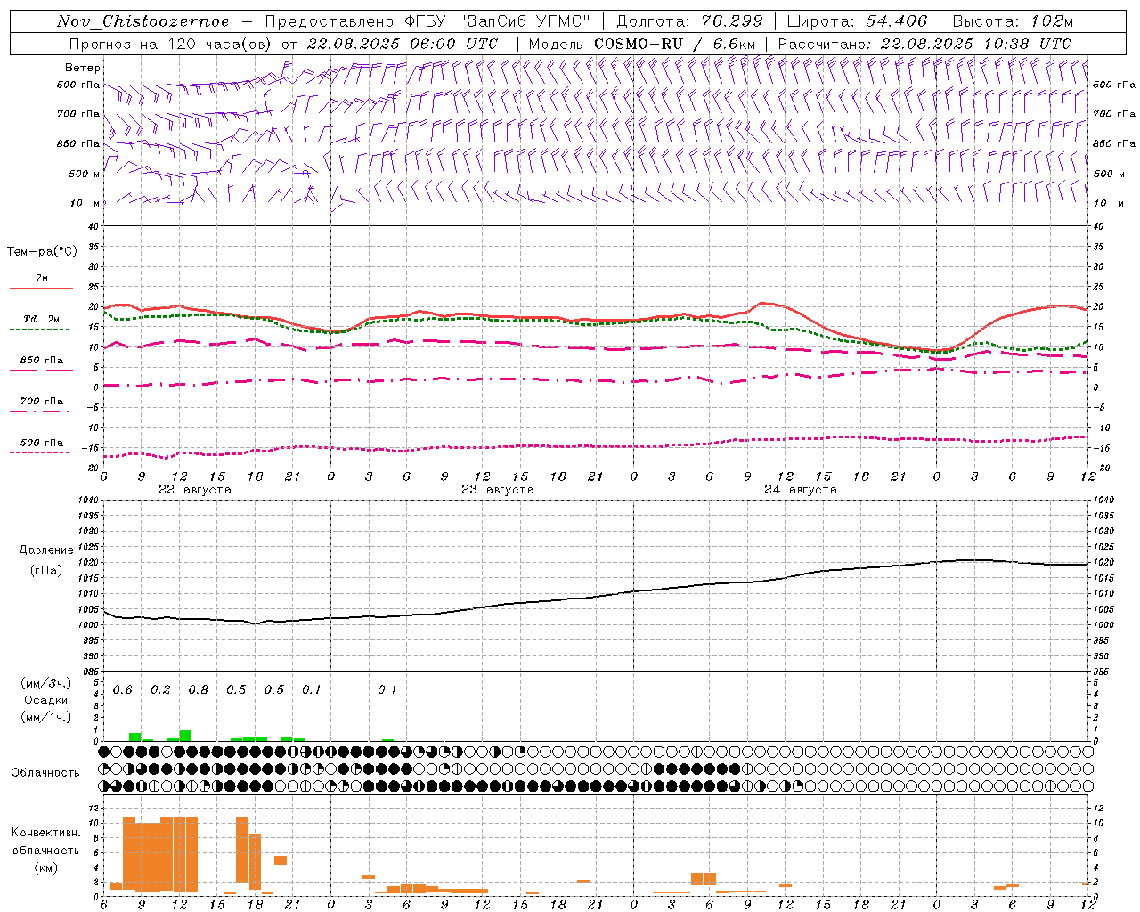Click the station name Nov_Chistoozernoe in header
The height and width of the screenshot is (912, 1140).
pyautogui.click(x=142, y=21)
